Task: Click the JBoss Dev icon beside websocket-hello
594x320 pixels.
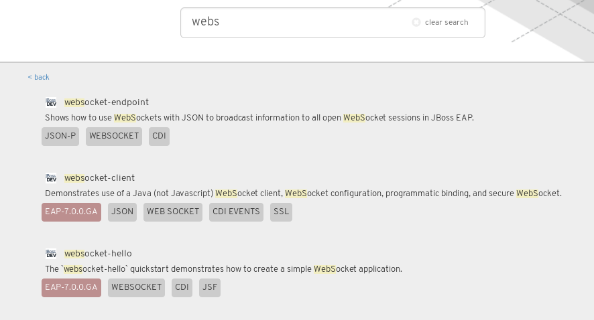Action: (51, 254)
